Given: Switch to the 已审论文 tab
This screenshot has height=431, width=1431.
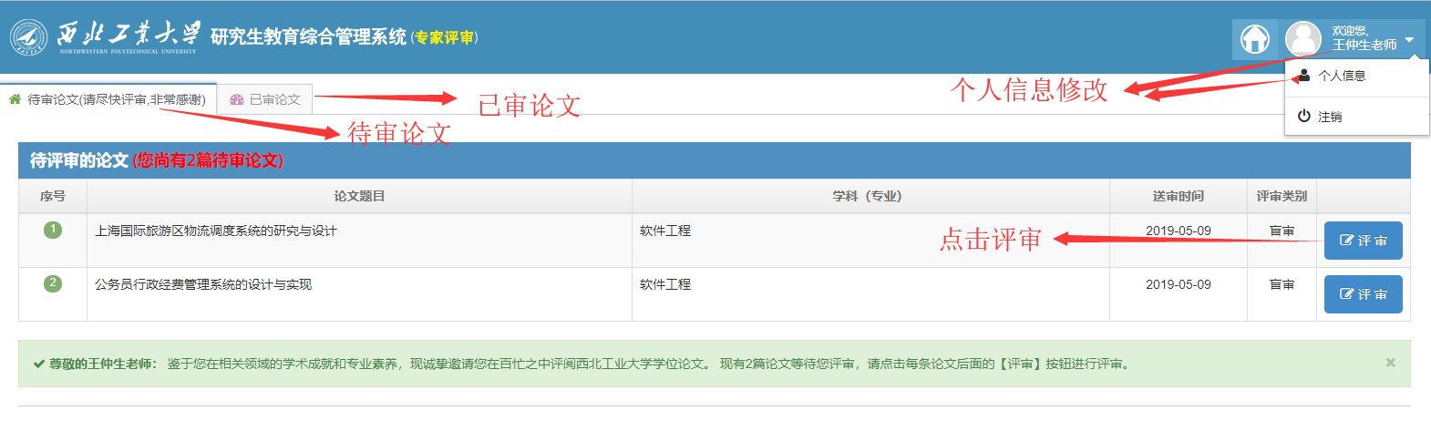Looking at the screenshot, I should [x=274, y=99].
